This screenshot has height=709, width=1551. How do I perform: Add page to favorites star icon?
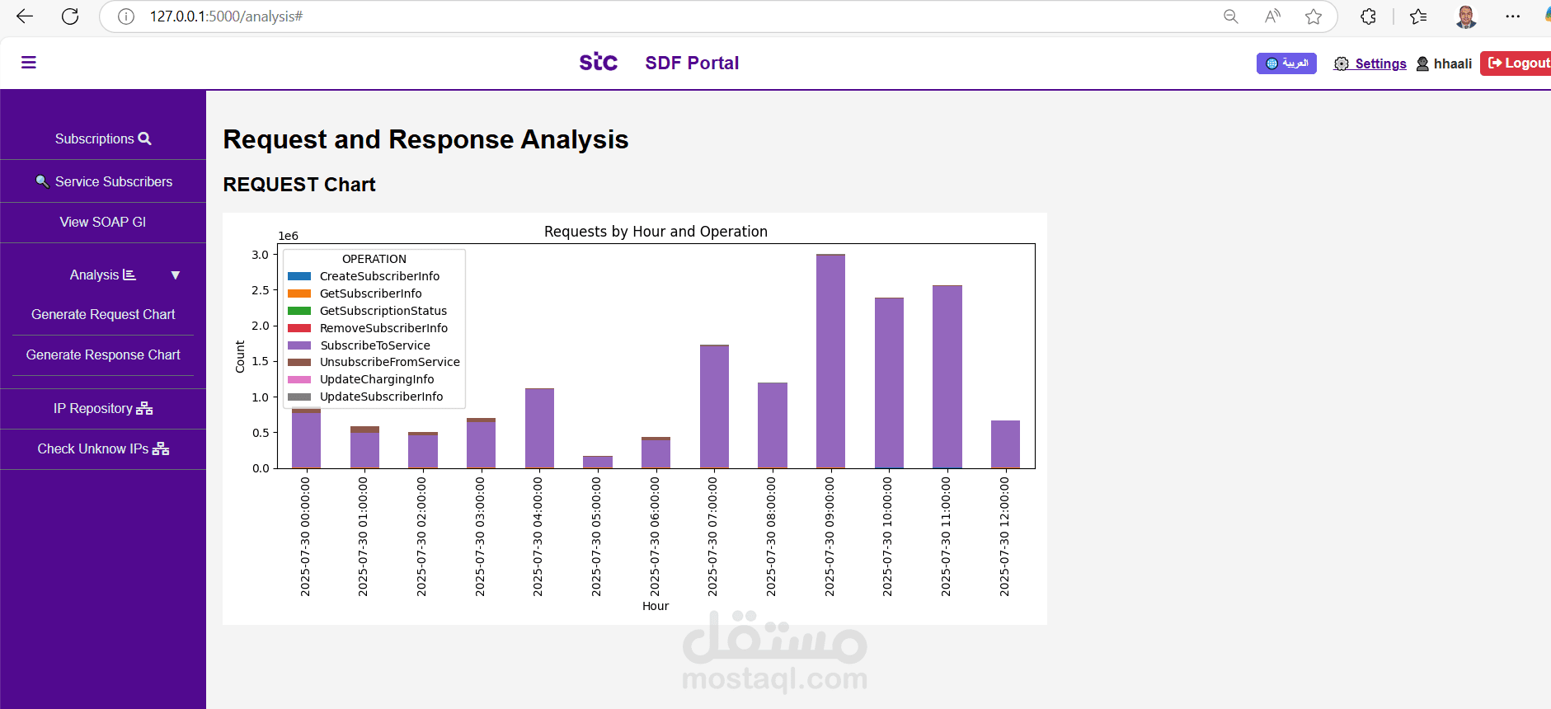pyautogui.click(x=1314, y=16)
